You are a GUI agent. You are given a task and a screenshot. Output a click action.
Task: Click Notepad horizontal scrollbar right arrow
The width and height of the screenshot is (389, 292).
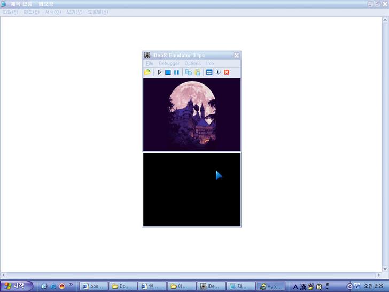[378, 275]
